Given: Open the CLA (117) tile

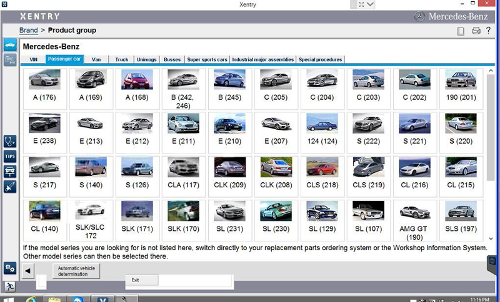Looking at the screenshot, I should [183, 177].
